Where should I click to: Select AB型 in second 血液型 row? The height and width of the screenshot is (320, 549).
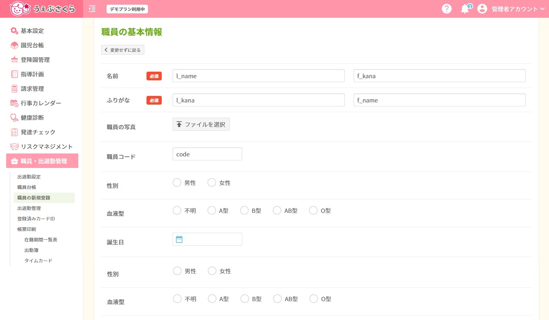tap(277, 299)
